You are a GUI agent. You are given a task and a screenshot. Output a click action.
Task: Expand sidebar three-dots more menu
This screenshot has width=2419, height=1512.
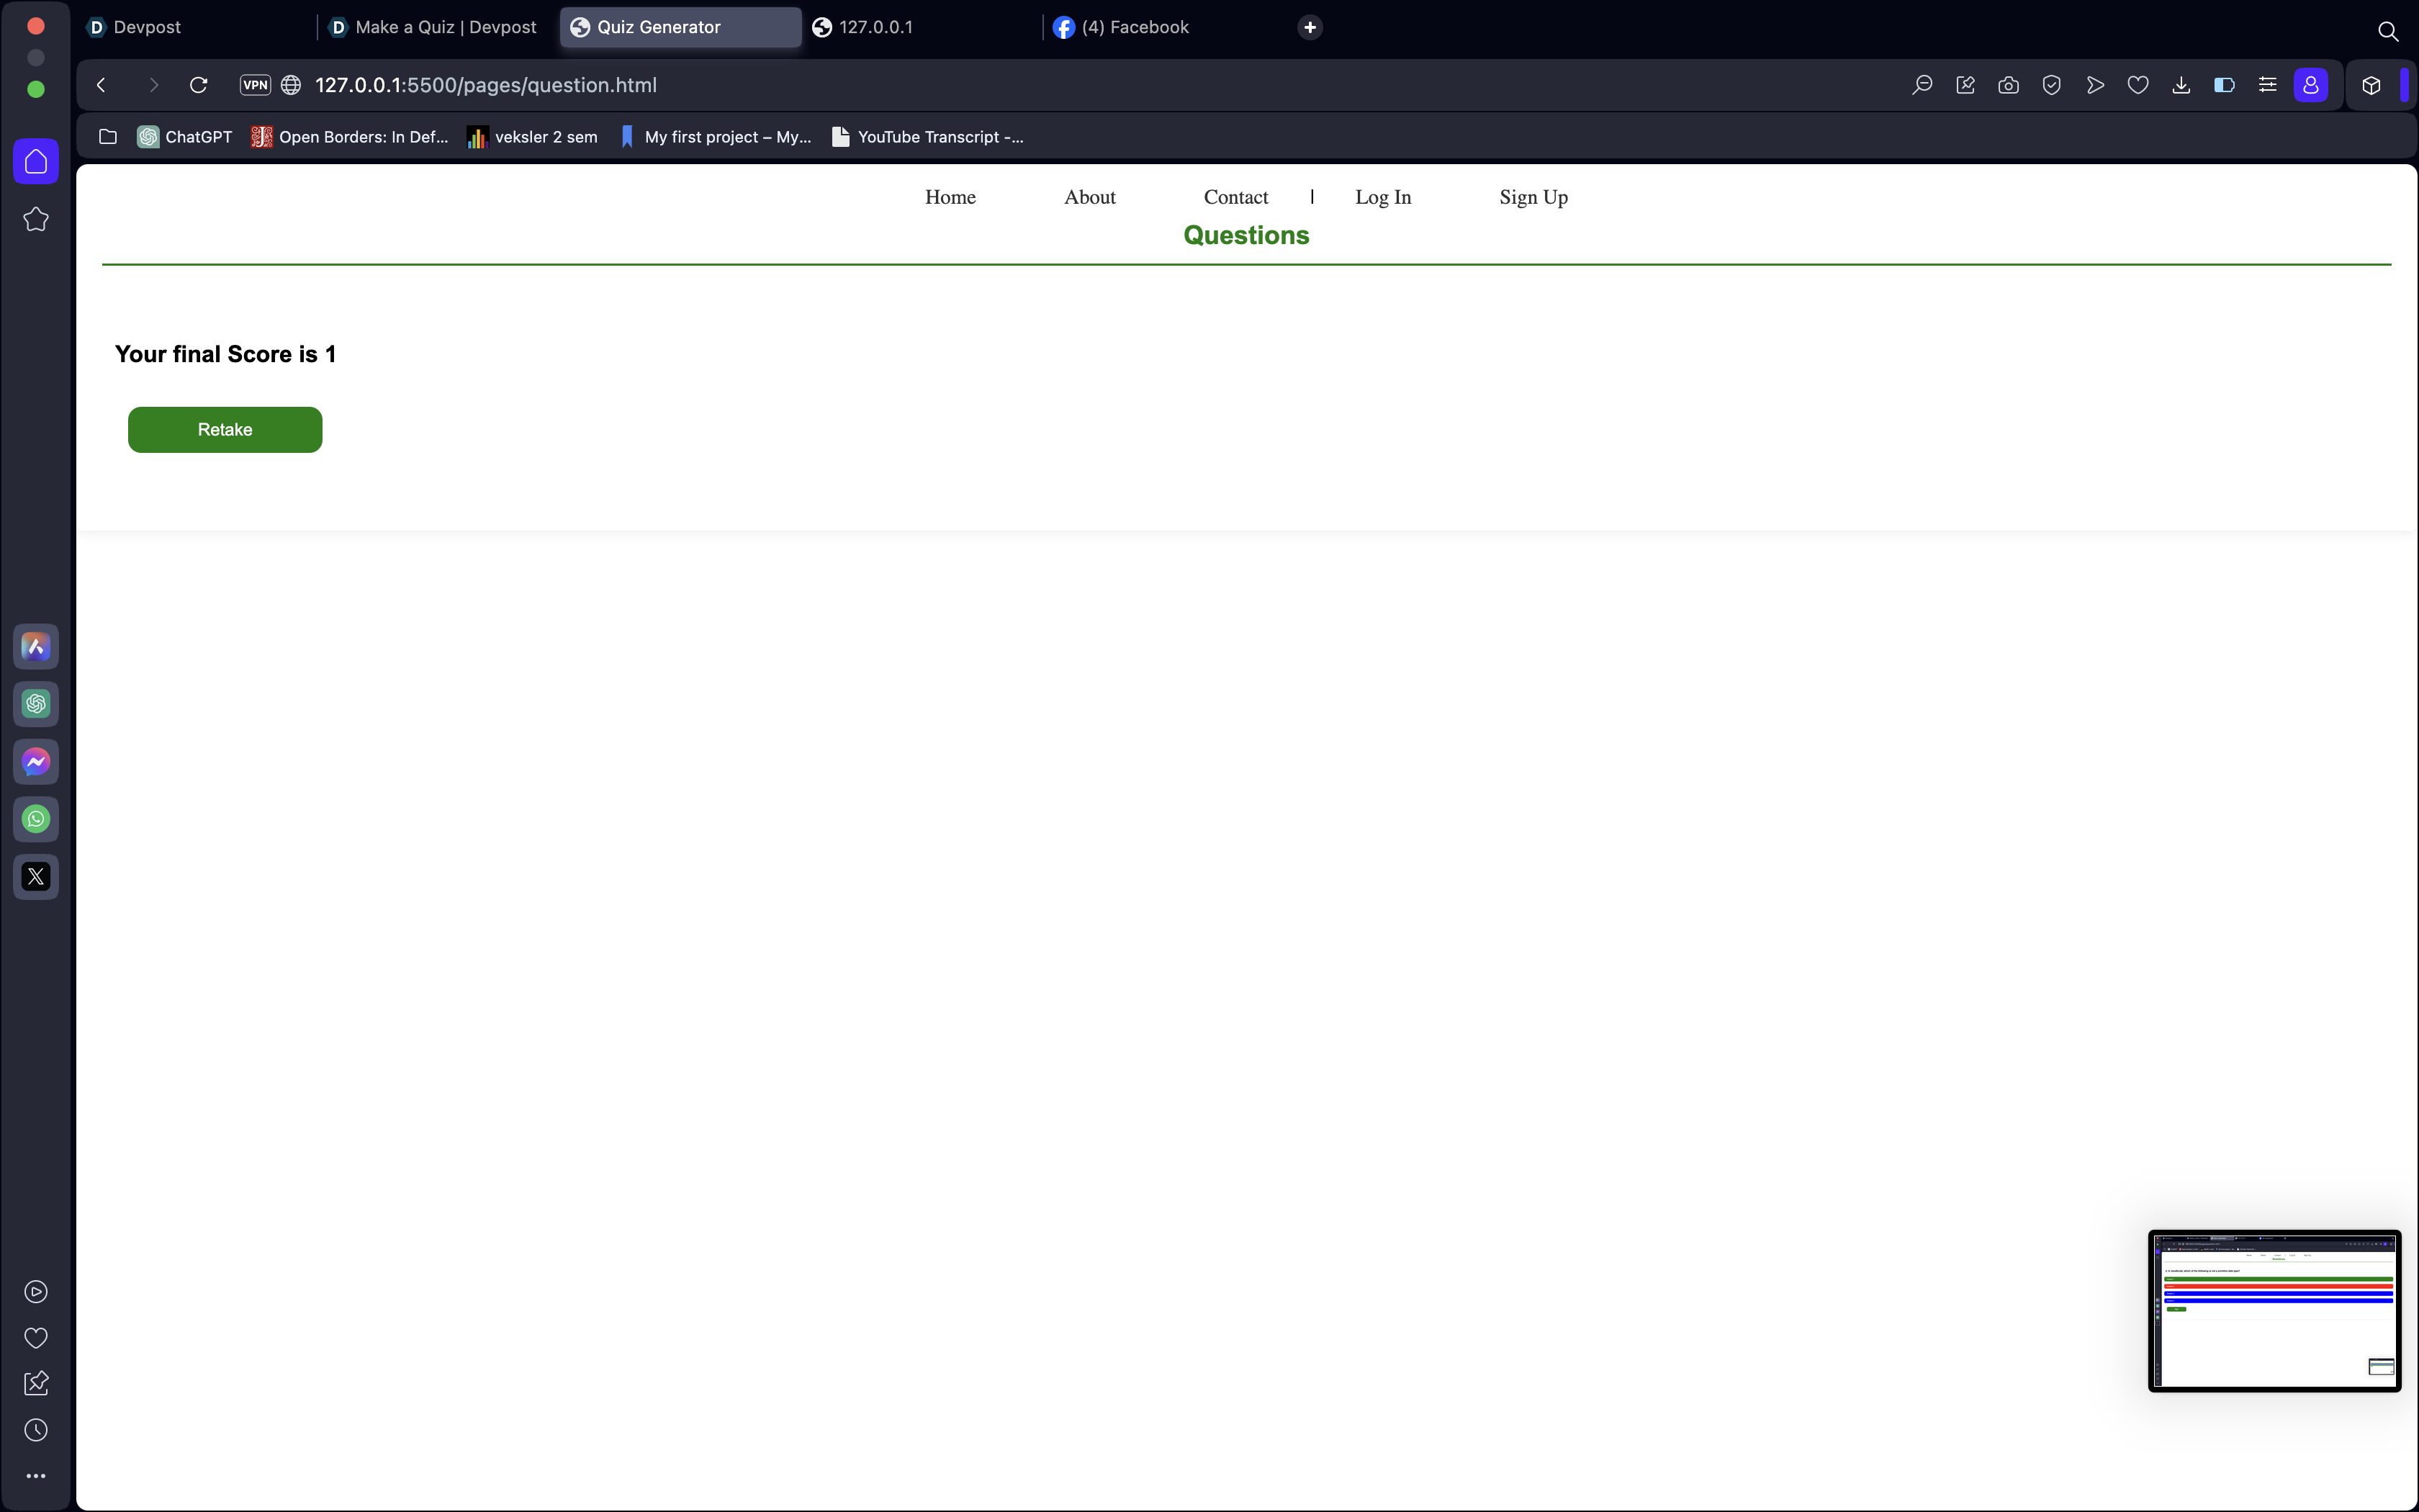tap(36, 1476)
